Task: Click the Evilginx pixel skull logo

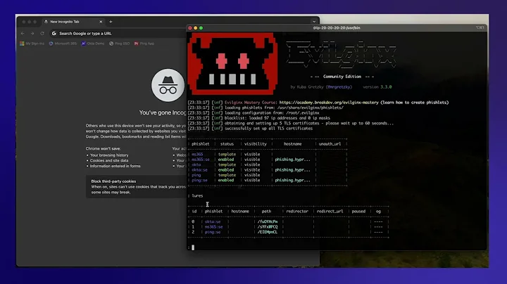Action: point(232,63)
